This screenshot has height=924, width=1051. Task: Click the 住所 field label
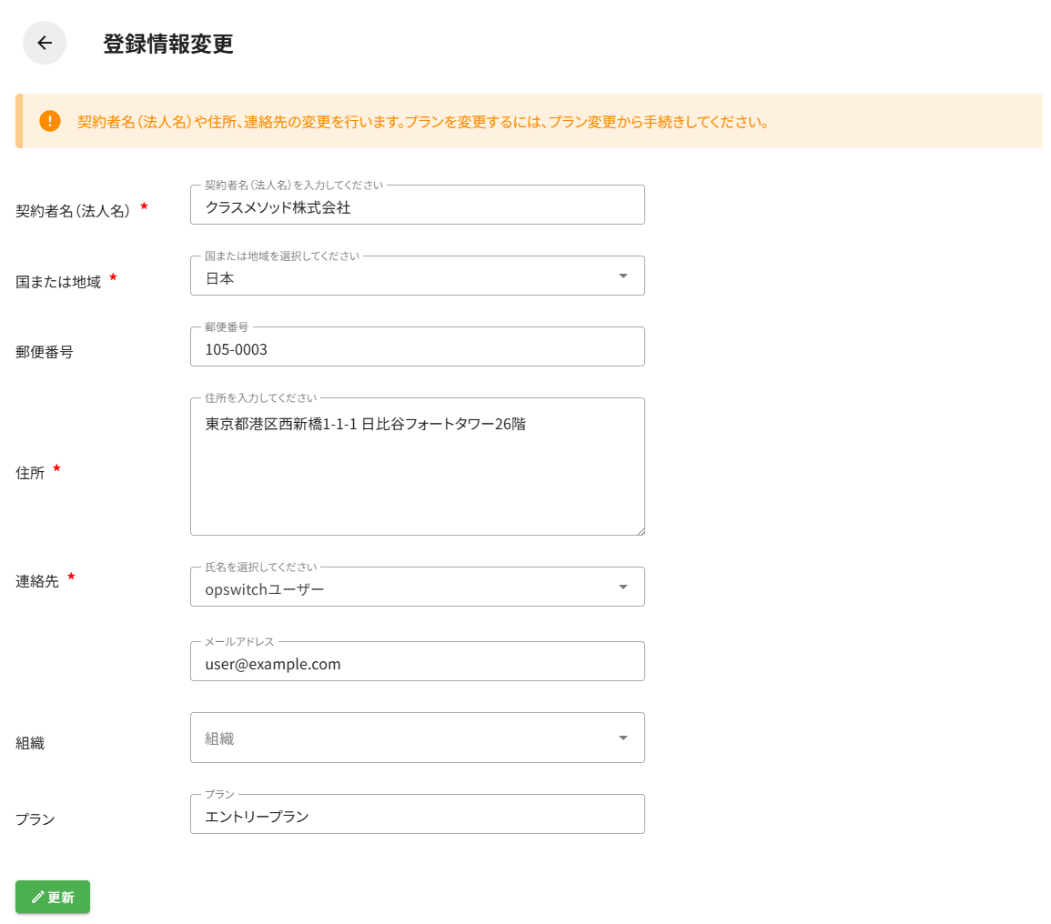pyautogui.click(x=30, y=473)
